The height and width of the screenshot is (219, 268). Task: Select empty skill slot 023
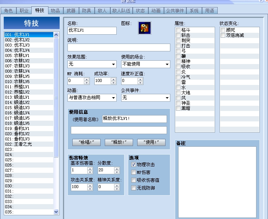[x=29, y=149]
